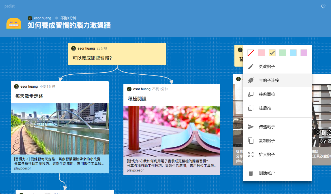
Task: Select 扩大贴子 menu entry
Action: 277,155
